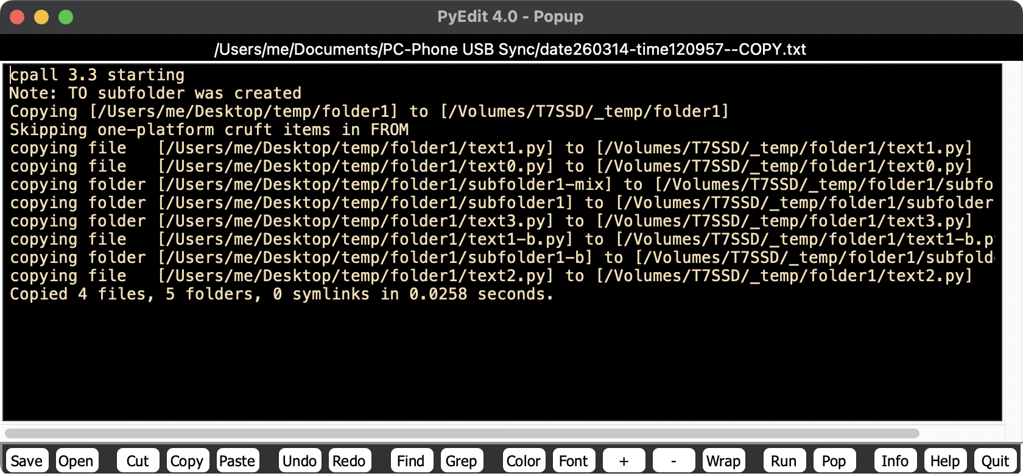Paste text using the Paste button
1023x476 pixels.
point(237,461)
